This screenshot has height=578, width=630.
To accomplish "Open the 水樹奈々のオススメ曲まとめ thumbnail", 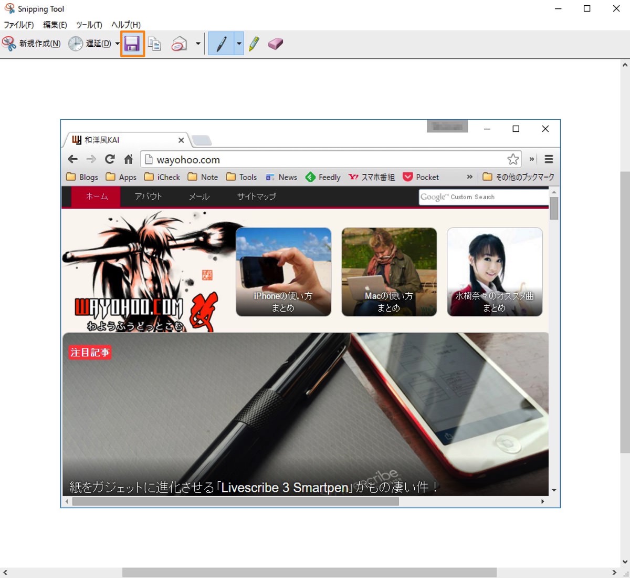I will 495,272.
